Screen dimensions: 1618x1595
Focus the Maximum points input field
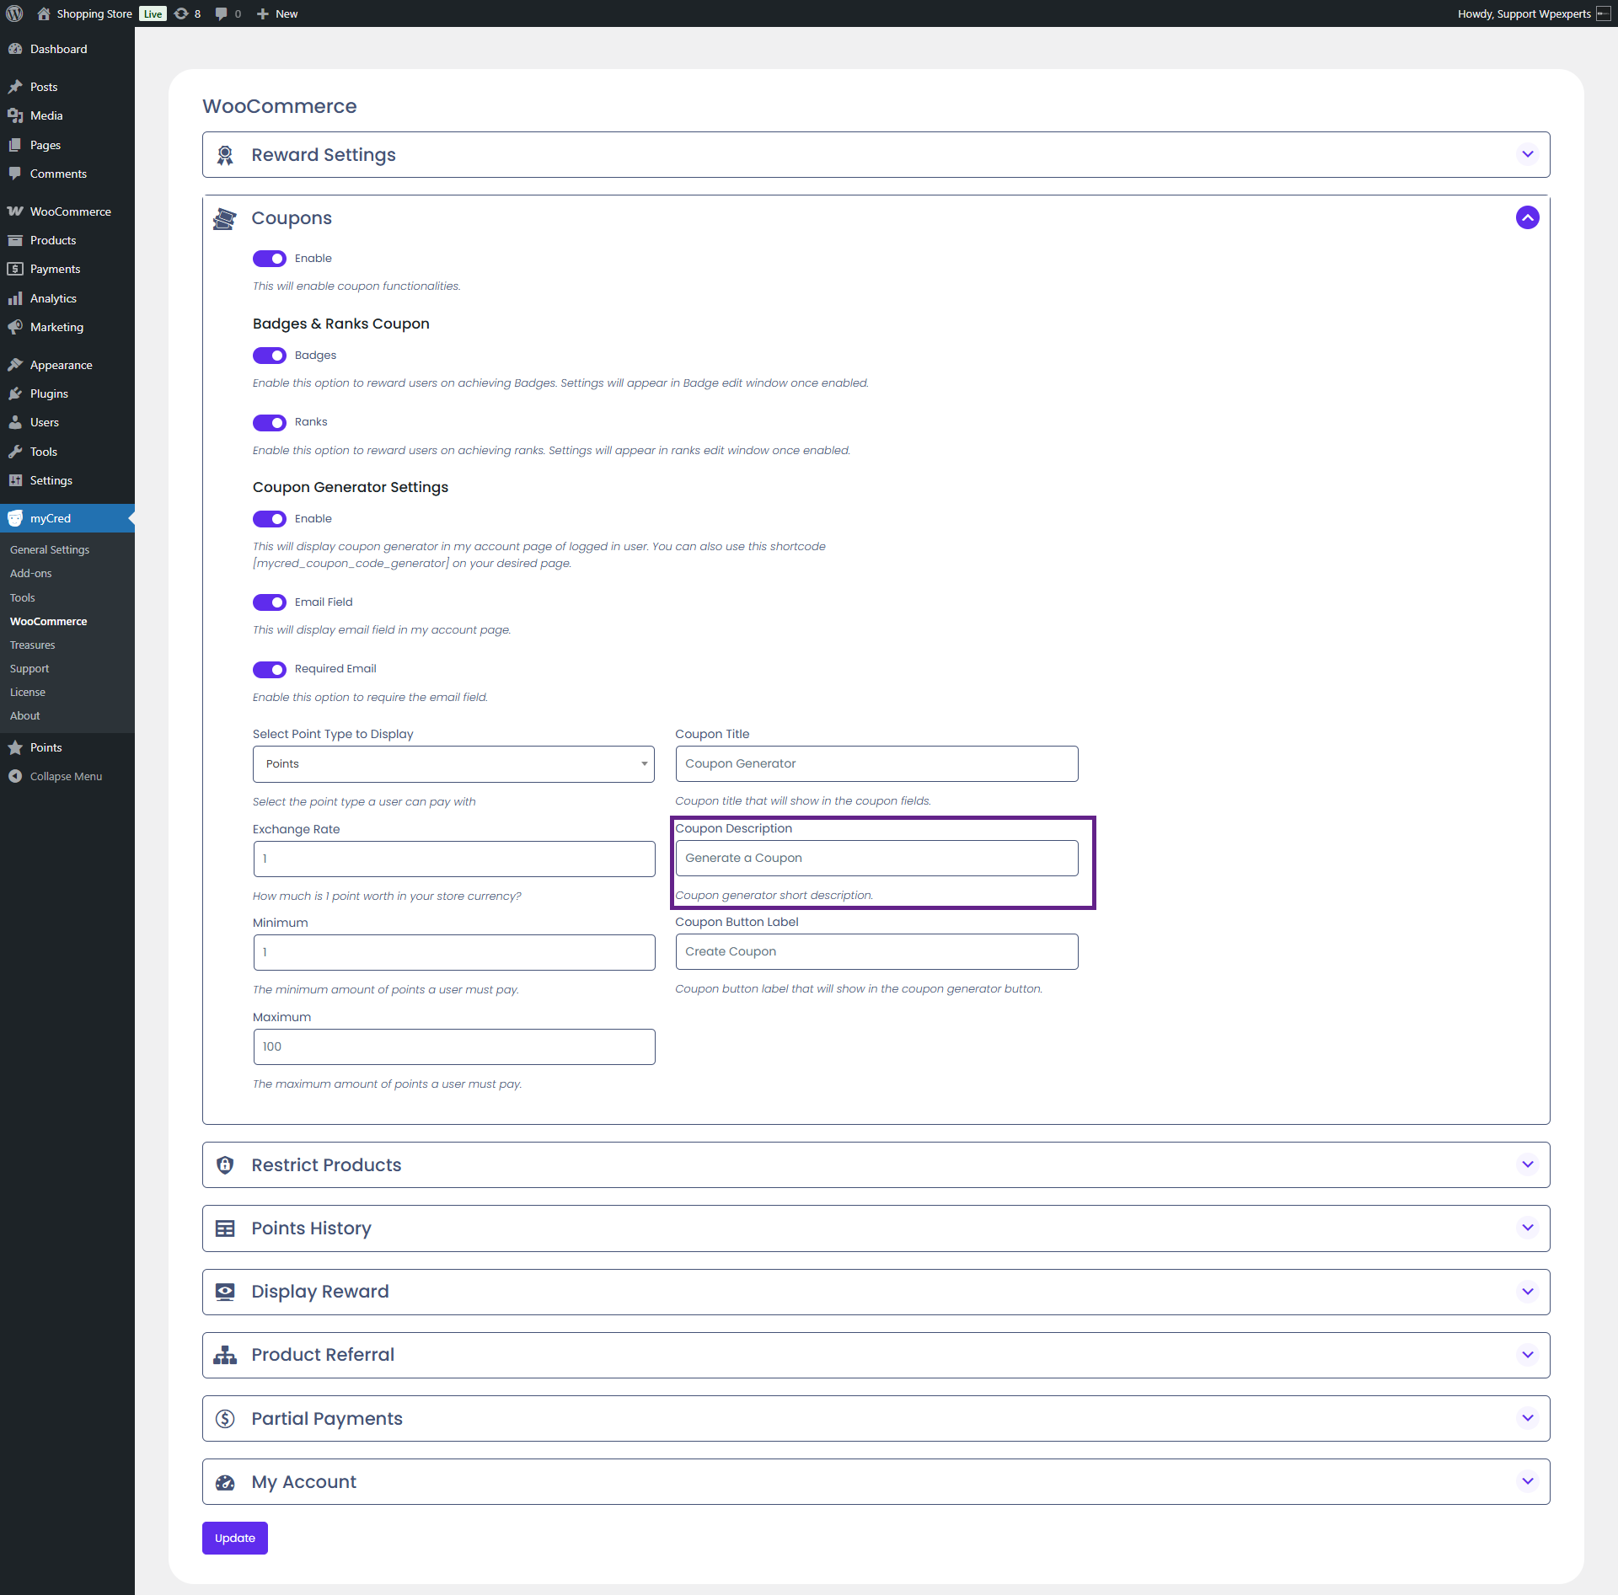tap(453, 1046)
